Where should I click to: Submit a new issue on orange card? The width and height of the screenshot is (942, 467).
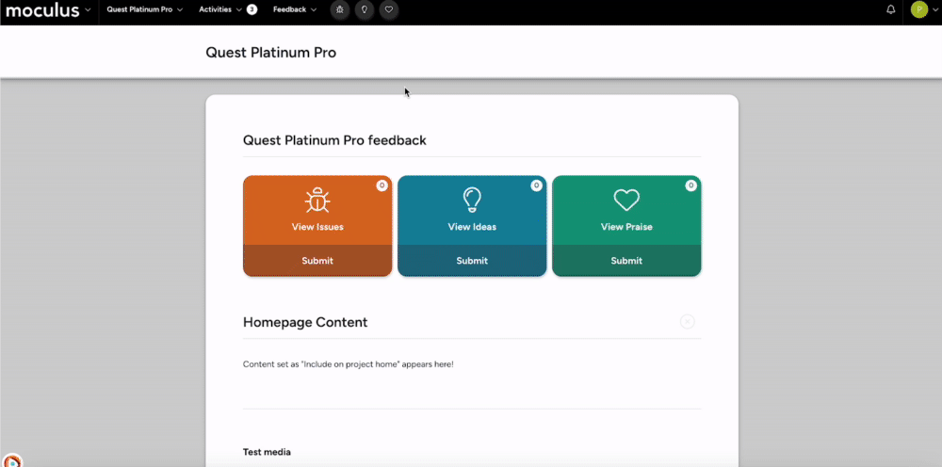[x=317, y=261]
